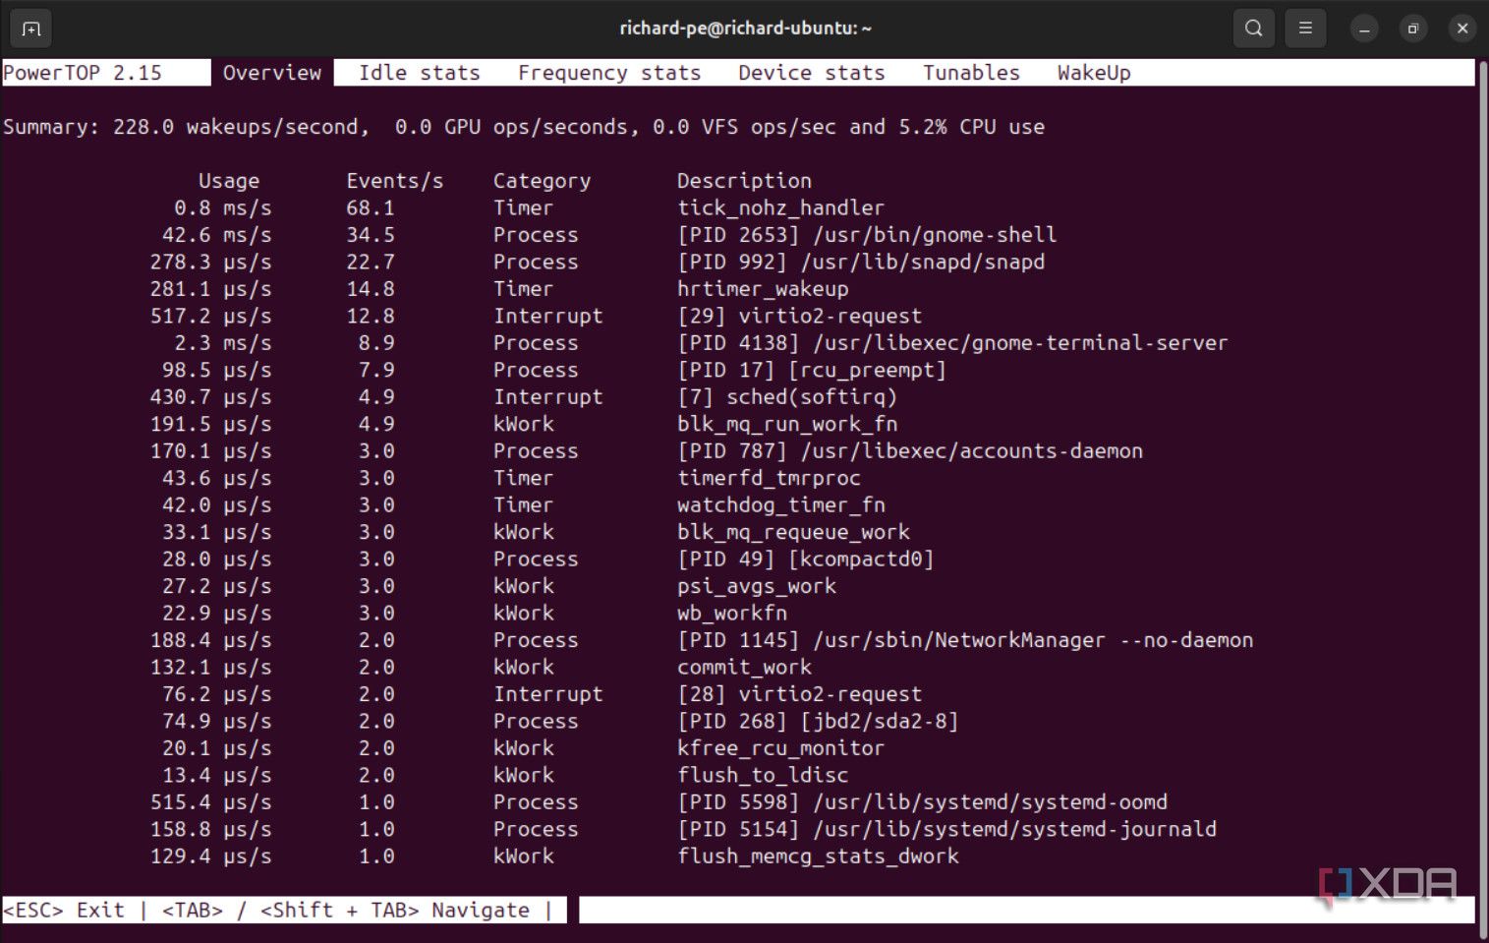Minimize the terminal window

(1364, 29)
